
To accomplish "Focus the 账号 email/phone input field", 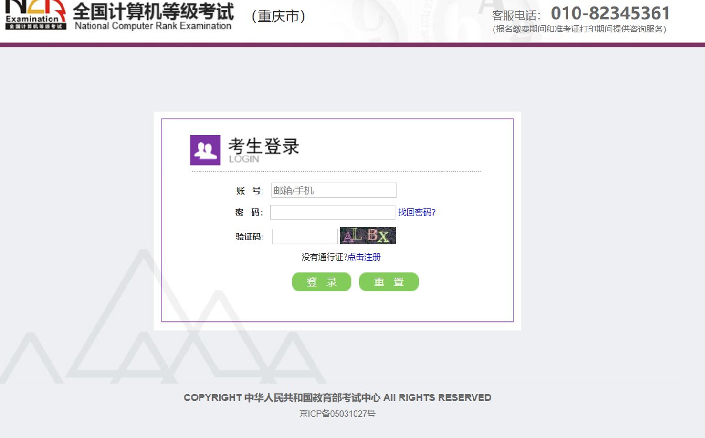I will (334, 190).
